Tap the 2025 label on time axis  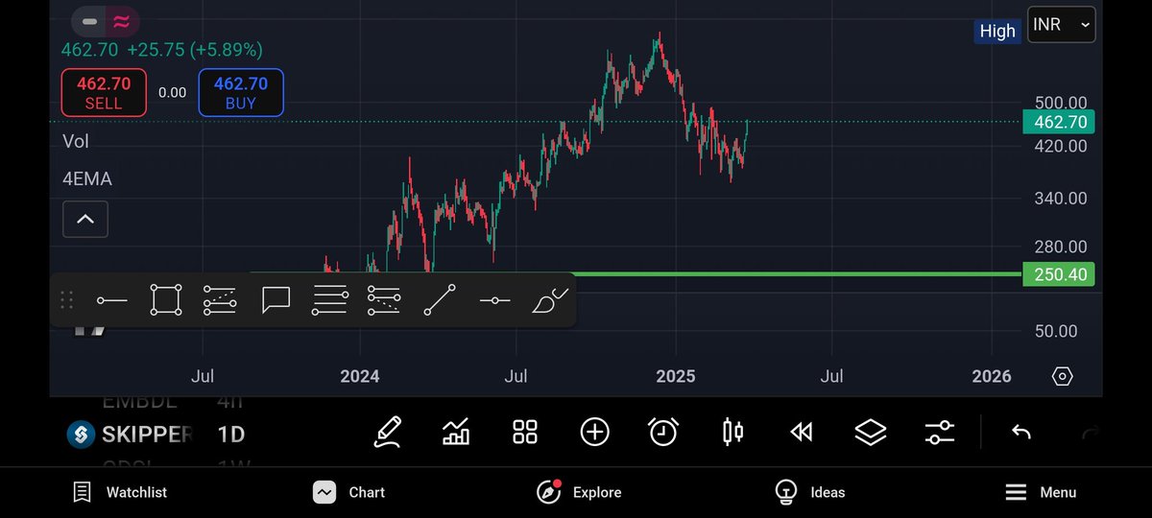(x=675, y=376)
